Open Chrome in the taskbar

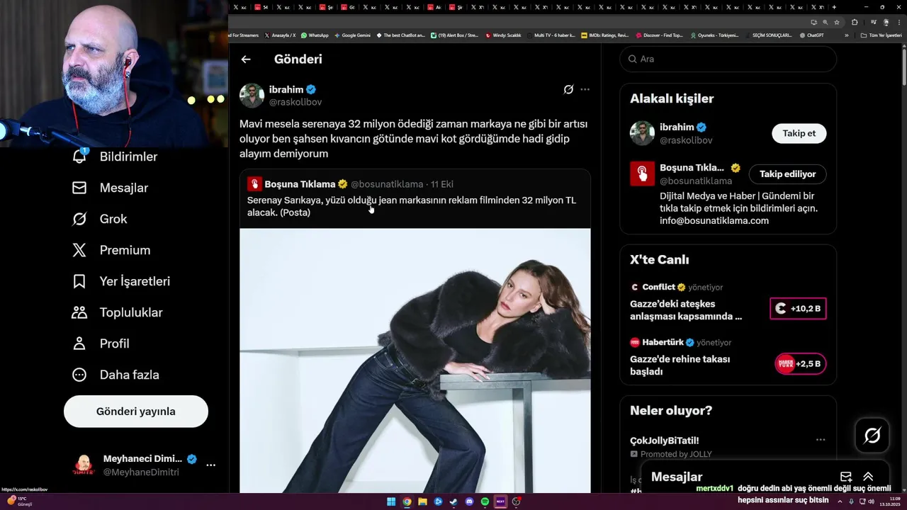(x=407, y=501)
